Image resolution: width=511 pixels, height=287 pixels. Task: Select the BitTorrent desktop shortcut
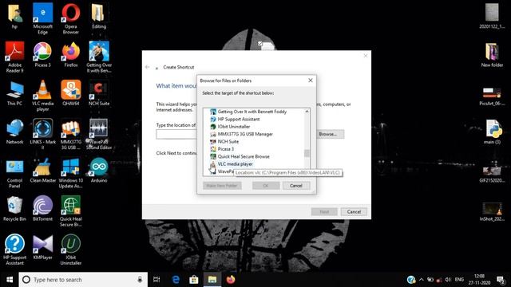point(42,209)
